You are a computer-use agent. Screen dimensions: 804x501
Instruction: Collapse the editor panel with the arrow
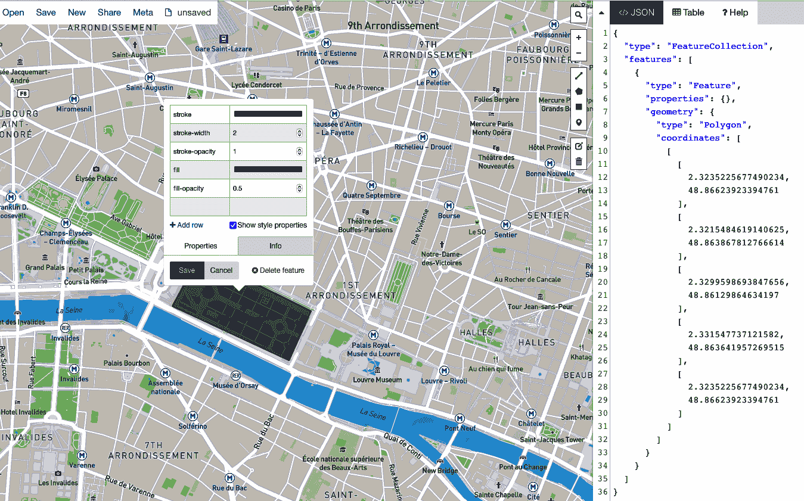[x=601, y=13]
